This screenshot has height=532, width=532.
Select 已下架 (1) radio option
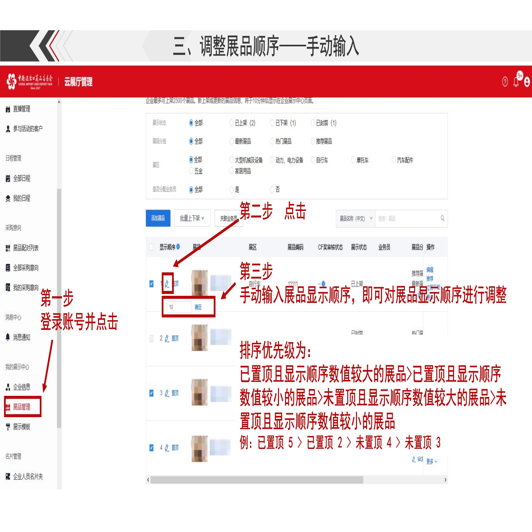click(x=272, y=123)
